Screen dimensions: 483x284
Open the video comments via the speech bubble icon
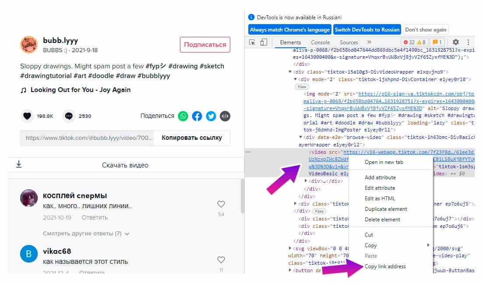point(69,116)
